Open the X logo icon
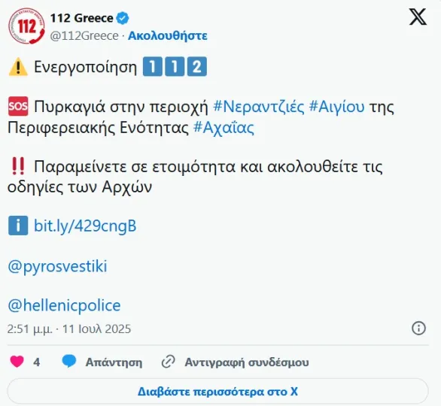Viewport: 441px width, 406px height. tap(418, 17)
